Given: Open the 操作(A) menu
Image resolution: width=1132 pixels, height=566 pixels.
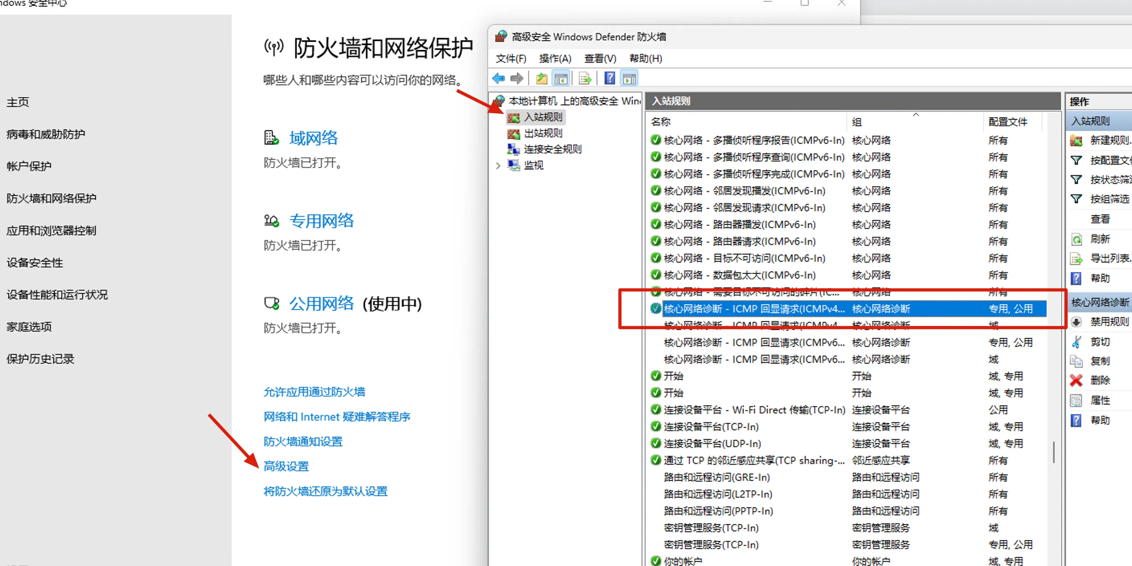Looking at the screenshot, I should 555,58.
